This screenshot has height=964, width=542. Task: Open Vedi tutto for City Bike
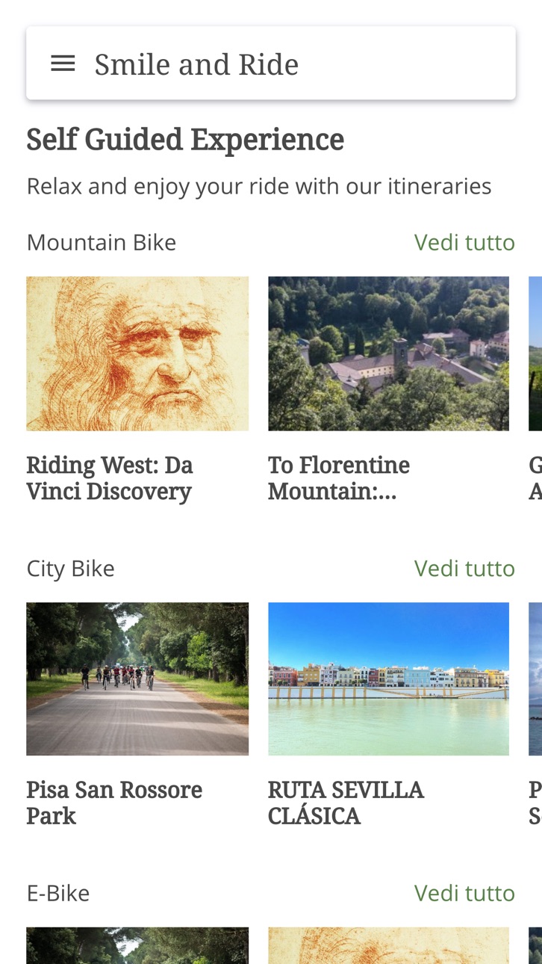point(464,568)
